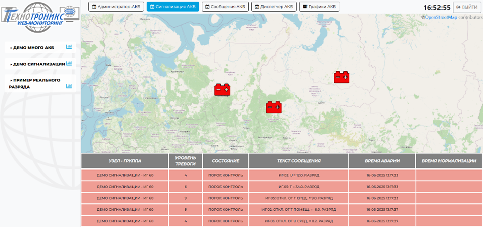The width and height of the screenshot is (483, 227).
Task: Click the western red battery marker on map
Action: 222,90
